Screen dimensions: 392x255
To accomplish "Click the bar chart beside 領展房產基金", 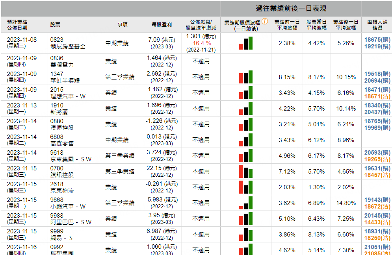I will click(x=246, y=43).
